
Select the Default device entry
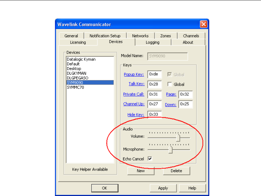tap(90, 64)
